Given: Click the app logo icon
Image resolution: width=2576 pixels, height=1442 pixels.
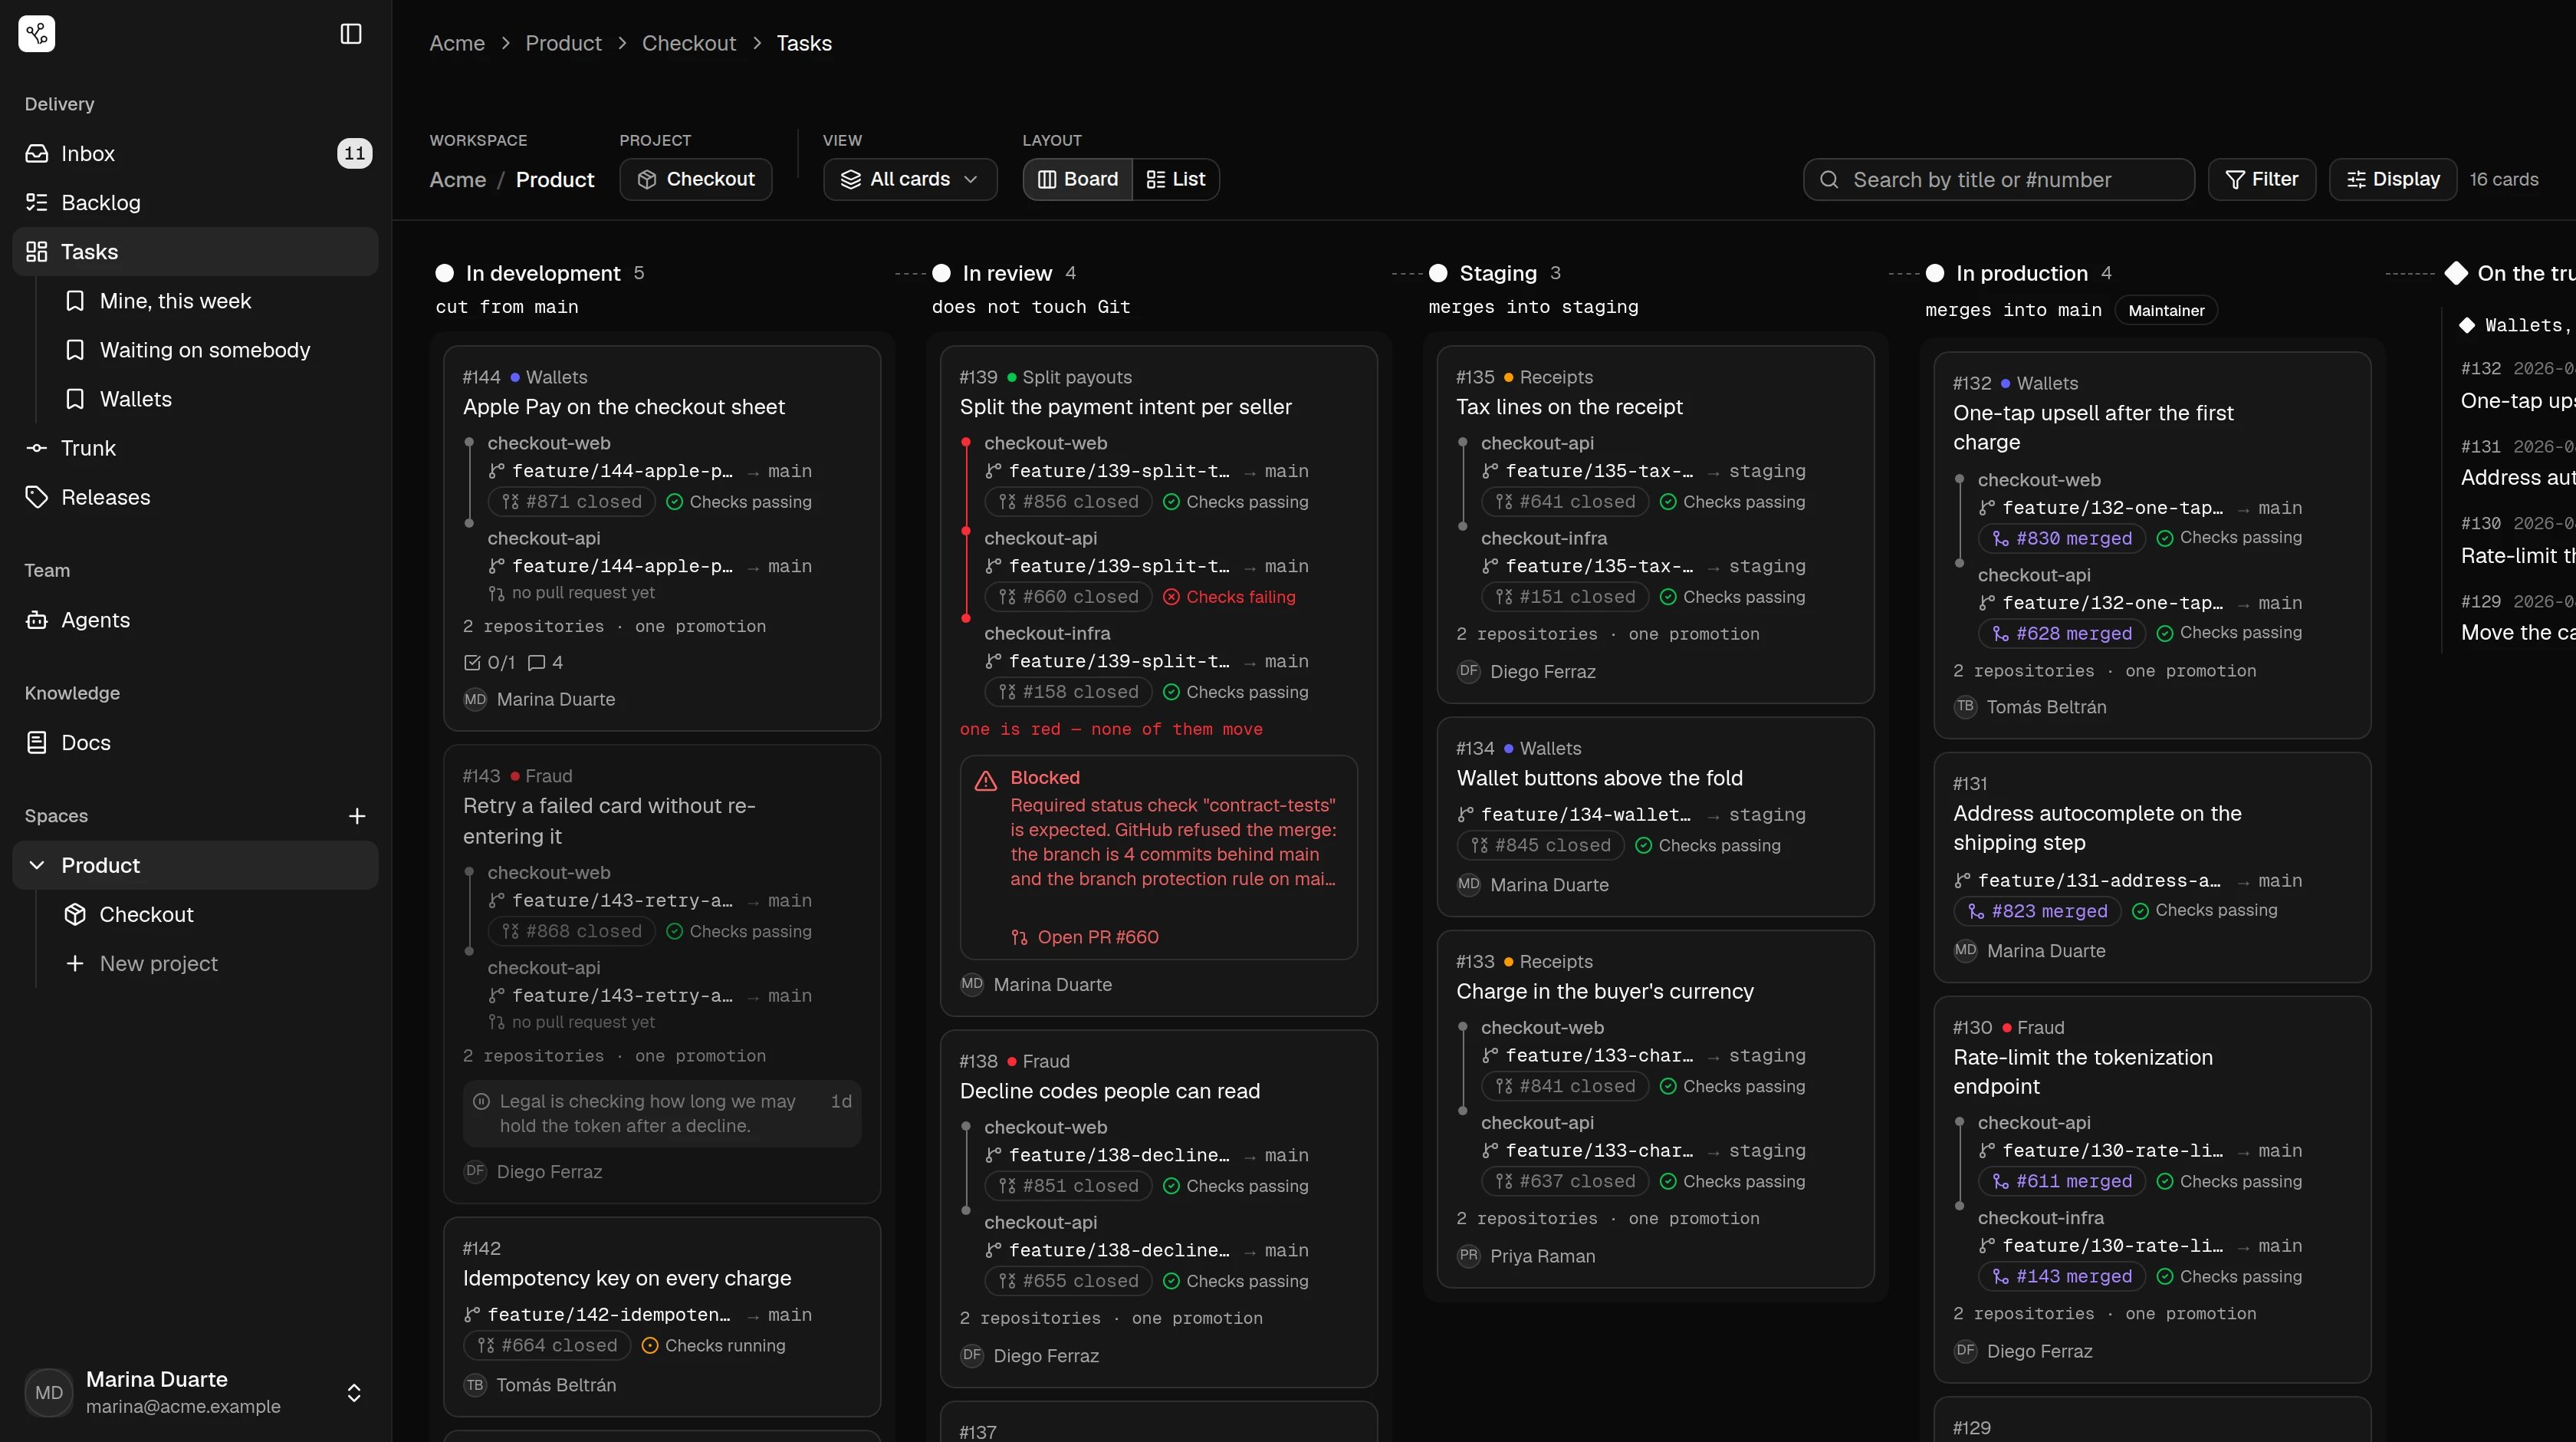Looking at the screenshot, I should [37, 34].
